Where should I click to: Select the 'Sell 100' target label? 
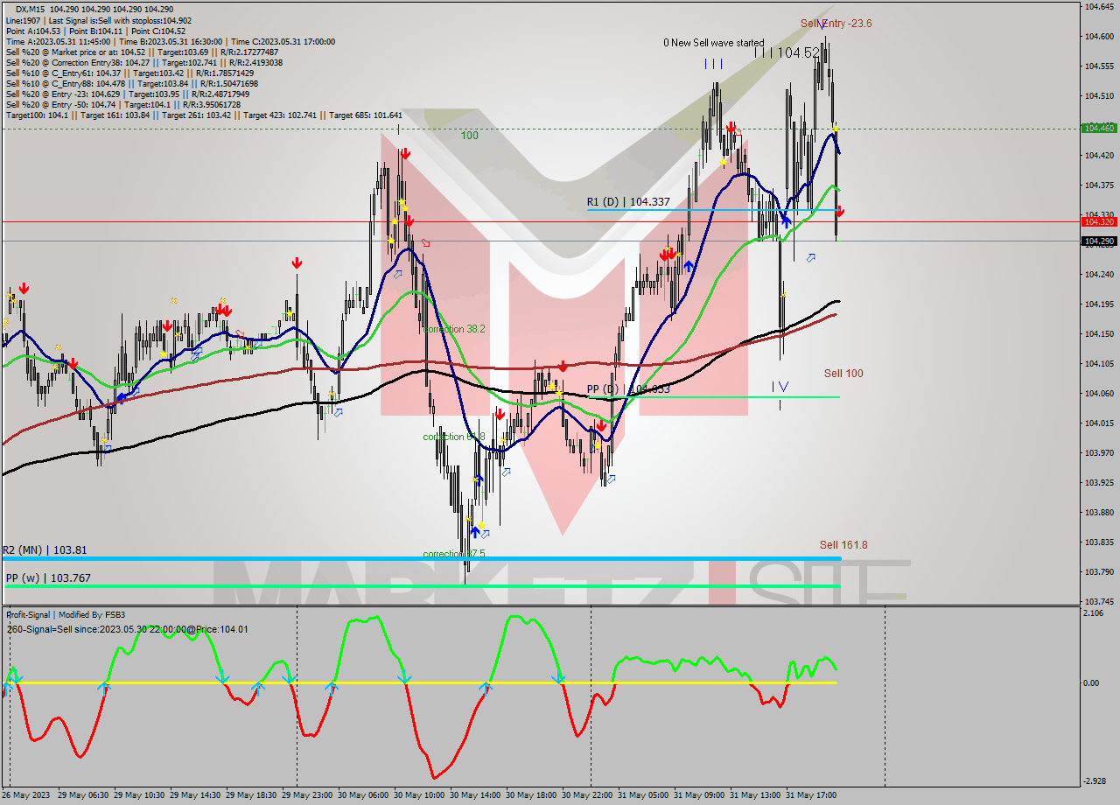tap(843, 374)
